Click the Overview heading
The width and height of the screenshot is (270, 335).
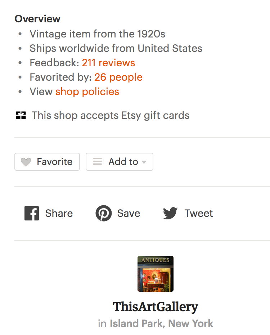coord(37,19)
